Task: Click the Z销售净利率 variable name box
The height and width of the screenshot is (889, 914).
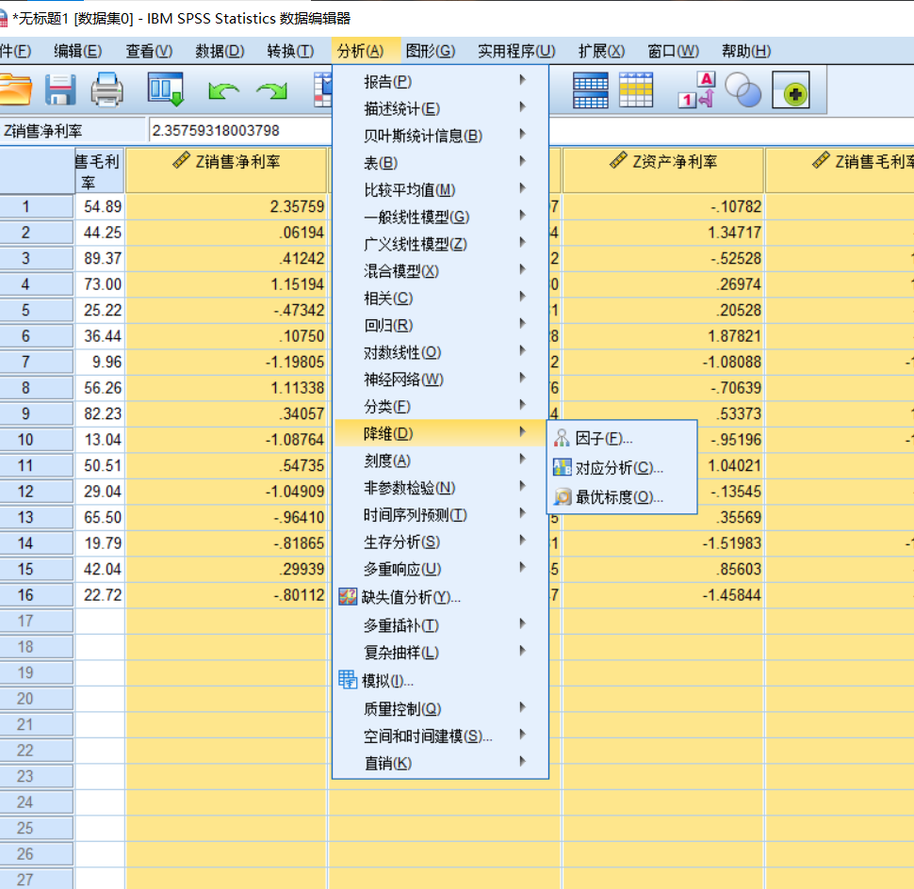Action: tap(72, 131)
